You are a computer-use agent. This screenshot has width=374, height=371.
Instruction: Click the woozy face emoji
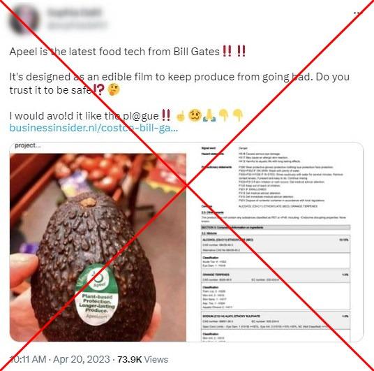pyautogui.click(x=195, y=115)
